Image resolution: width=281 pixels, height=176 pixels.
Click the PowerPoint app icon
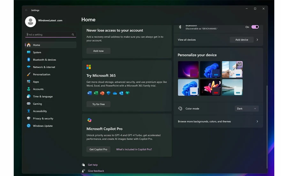click(x=102, y=93)
